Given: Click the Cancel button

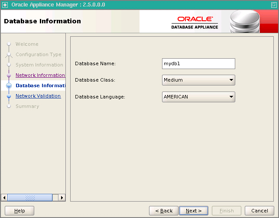Looking at the screenshot, I should tap(260, 211).
